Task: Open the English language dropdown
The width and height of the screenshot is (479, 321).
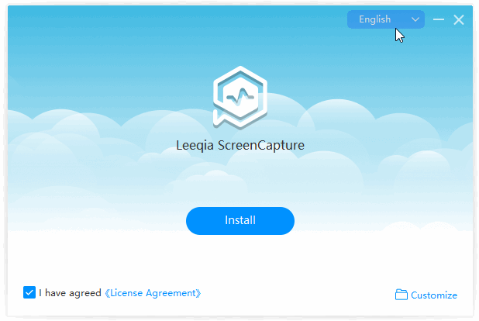Action: point(386,19)
